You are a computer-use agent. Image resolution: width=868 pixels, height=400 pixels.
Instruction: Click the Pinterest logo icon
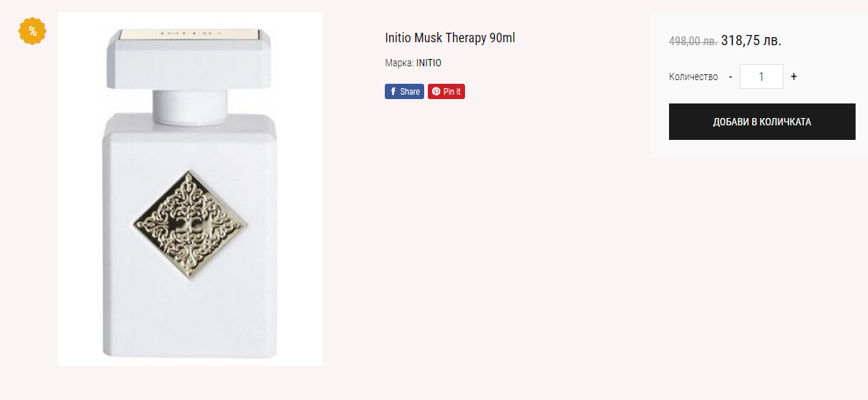(x=437, y=92)
